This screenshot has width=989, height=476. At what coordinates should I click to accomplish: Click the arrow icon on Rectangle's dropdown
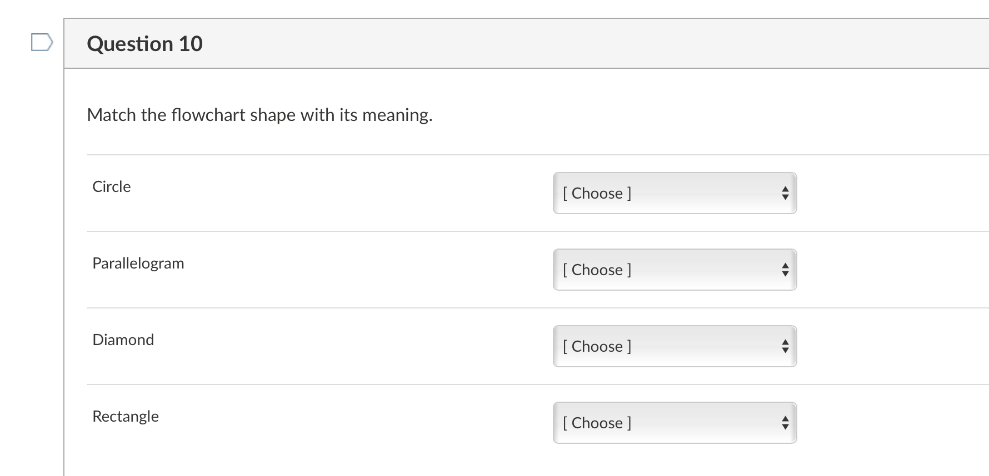785,423
